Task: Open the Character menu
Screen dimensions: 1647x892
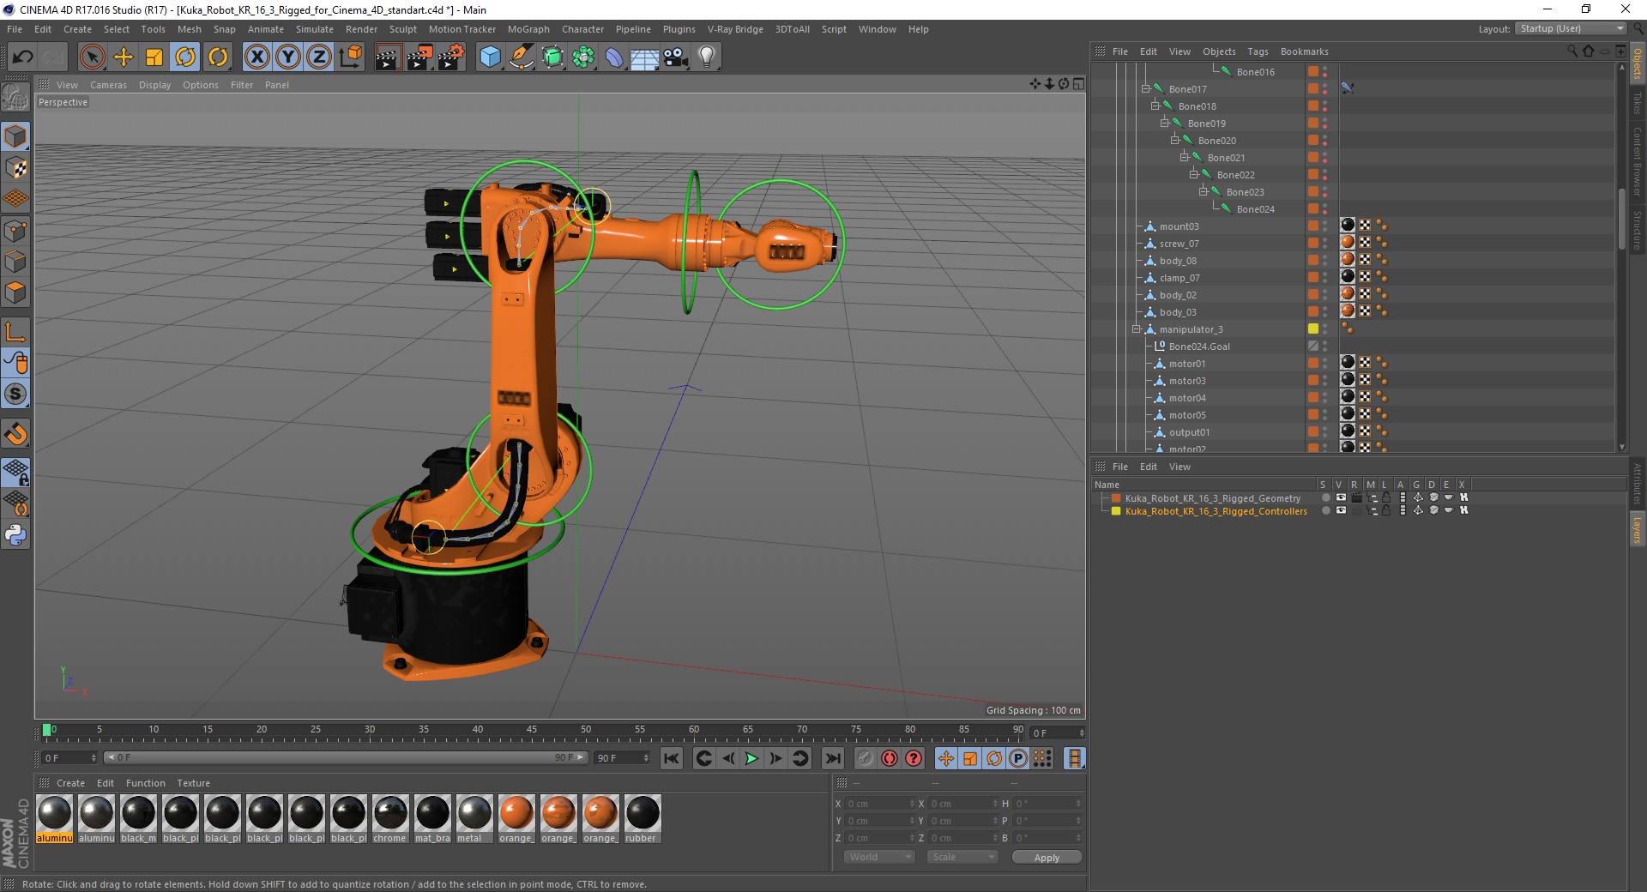Action: click(x=582, y=29)
